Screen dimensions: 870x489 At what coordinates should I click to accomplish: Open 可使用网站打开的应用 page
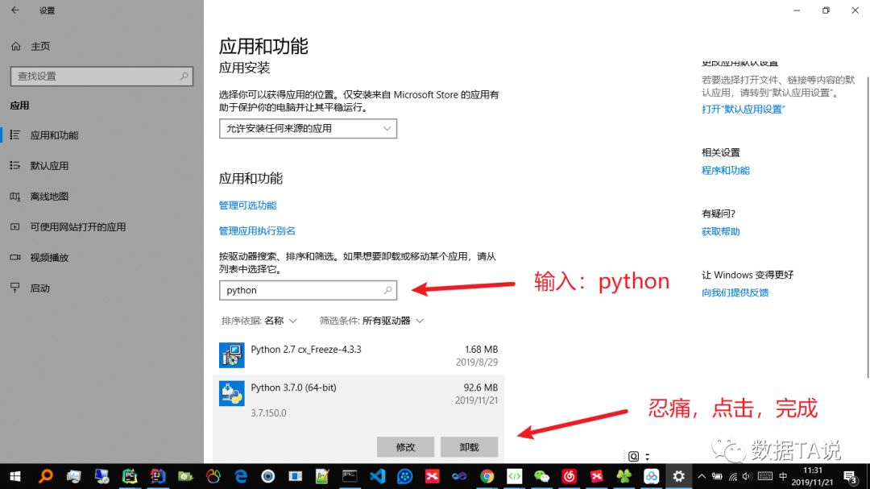[77, 226]
